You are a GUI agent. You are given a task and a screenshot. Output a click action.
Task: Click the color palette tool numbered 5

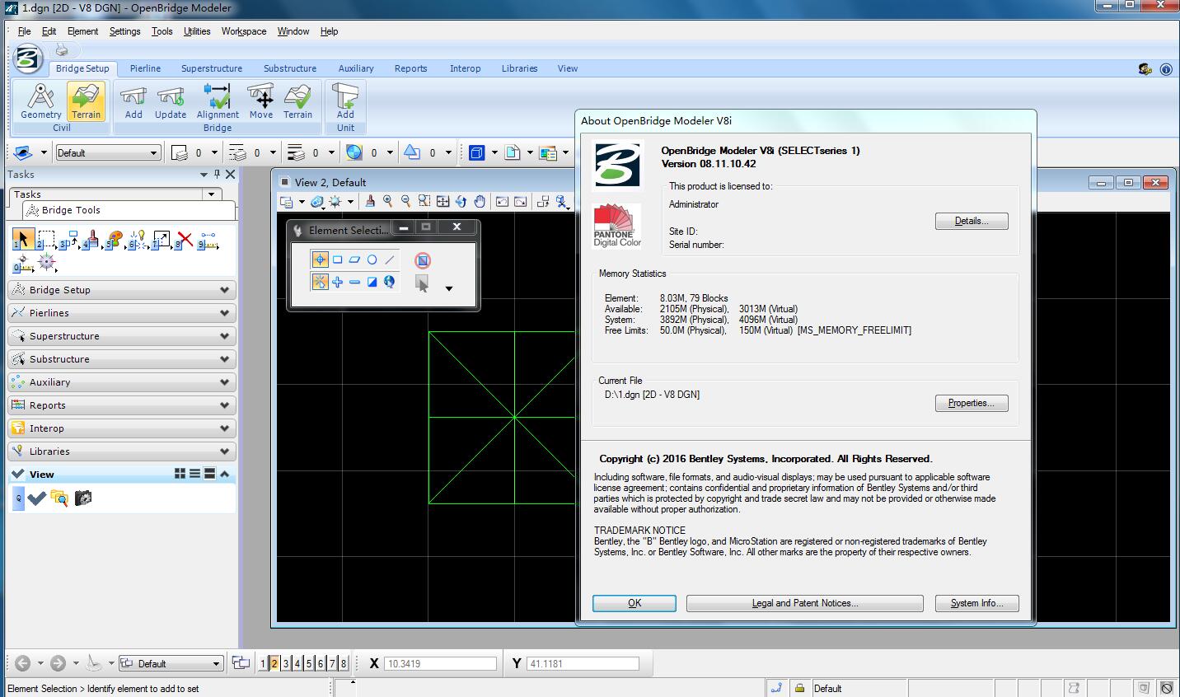coord(115,240)
